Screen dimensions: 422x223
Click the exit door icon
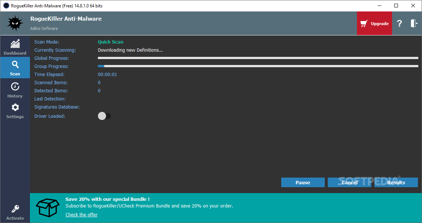click(x=414, y=23)
